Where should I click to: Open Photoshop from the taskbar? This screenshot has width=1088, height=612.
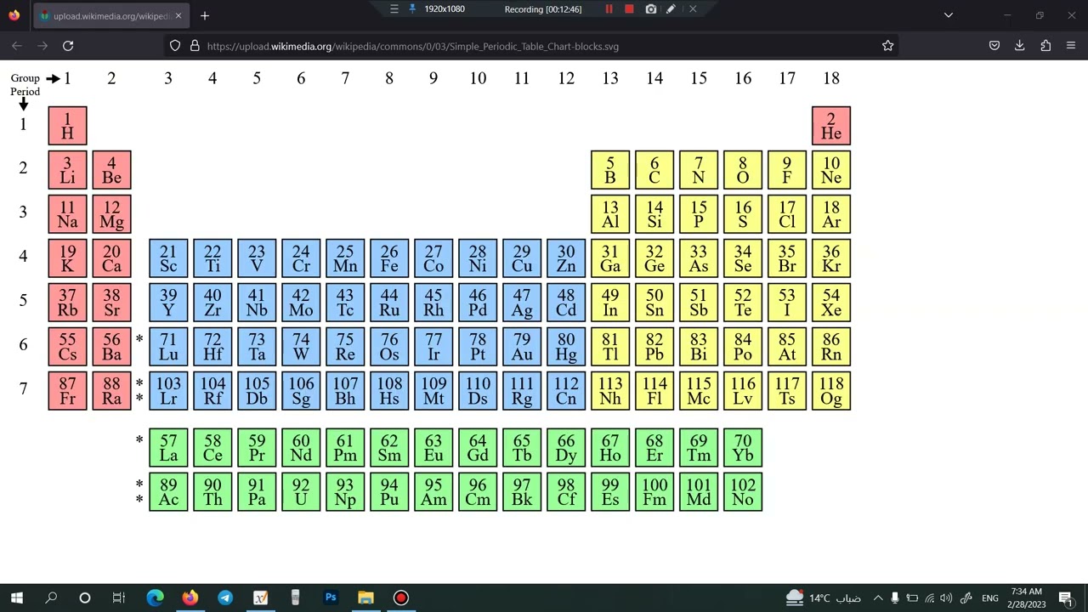(x=331, y=598)
